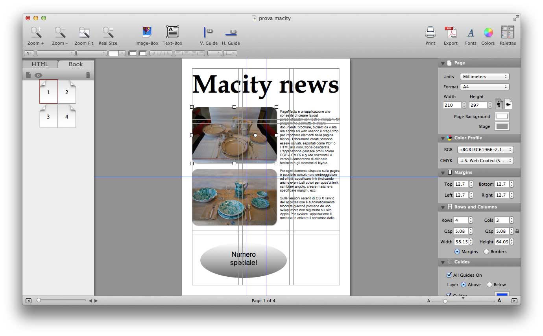Open the Colors picker
This screenshot has height=336, width=543.
click(488, 32)
